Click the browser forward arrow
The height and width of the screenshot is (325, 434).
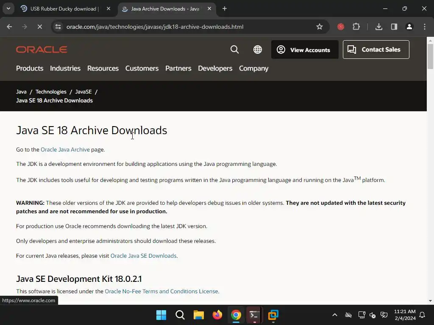pos(25,27)
